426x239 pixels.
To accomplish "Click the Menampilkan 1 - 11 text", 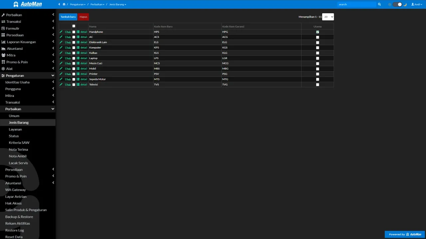I will point(310,17).
